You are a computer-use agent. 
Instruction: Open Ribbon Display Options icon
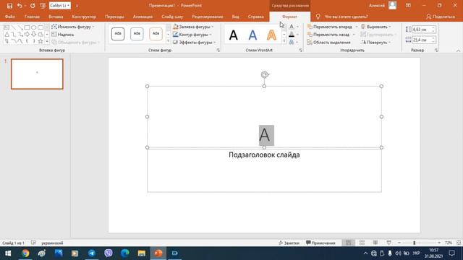coord(408,6)
